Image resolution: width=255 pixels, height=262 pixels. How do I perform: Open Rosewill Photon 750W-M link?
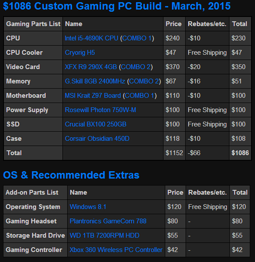pos(101,110)
